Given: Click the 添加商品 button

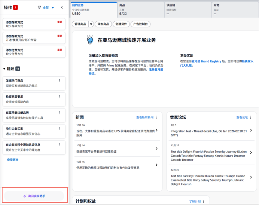Looking at the screenshot, I should (x=103, y=24).
